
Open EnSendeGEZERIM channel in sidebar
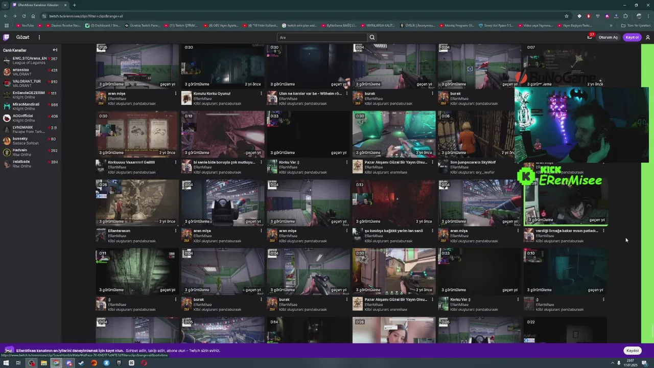click(x=30, y=95)
